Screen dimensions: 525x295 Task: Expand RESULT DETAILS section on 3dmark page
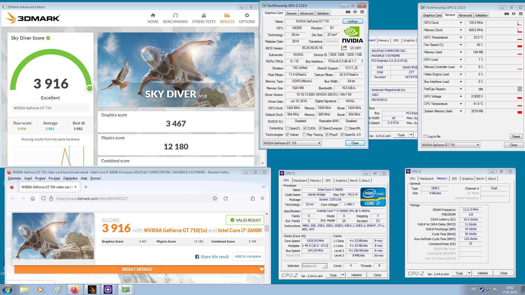[x=139, y=269]
